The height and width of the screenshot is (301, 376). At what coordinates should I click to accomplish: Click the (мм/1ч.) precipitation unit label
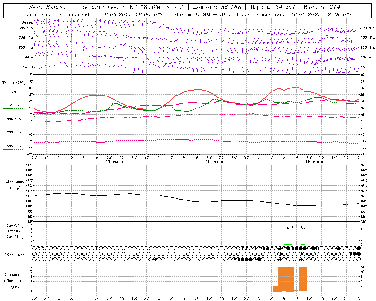coord(15,237)
